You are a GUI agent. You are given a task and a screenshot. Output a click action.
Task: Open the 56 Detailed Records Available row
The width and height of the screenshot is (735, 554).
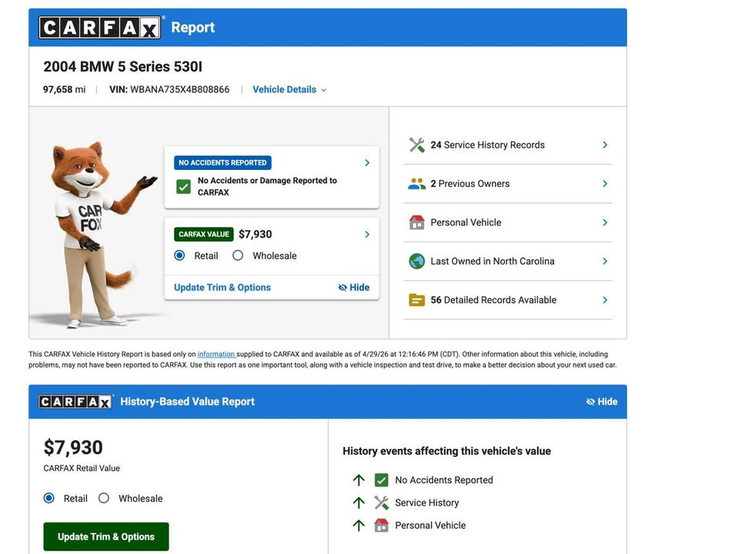[508, 300]
